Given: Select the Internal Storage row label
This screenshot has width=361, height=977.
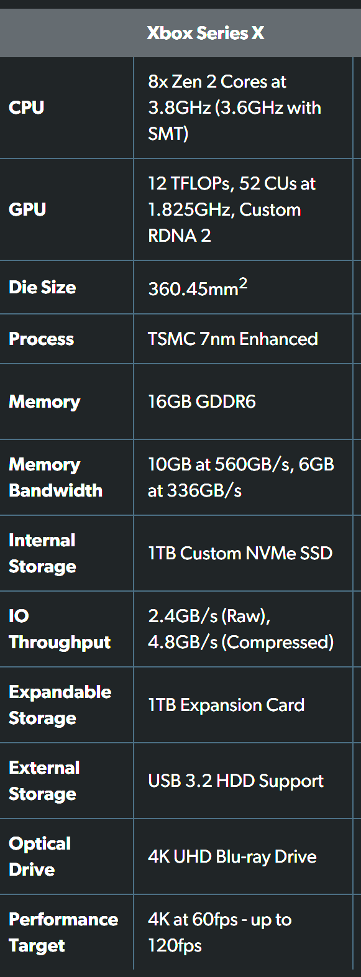Looking at the screenshot, I should click(x=43, y=553).
